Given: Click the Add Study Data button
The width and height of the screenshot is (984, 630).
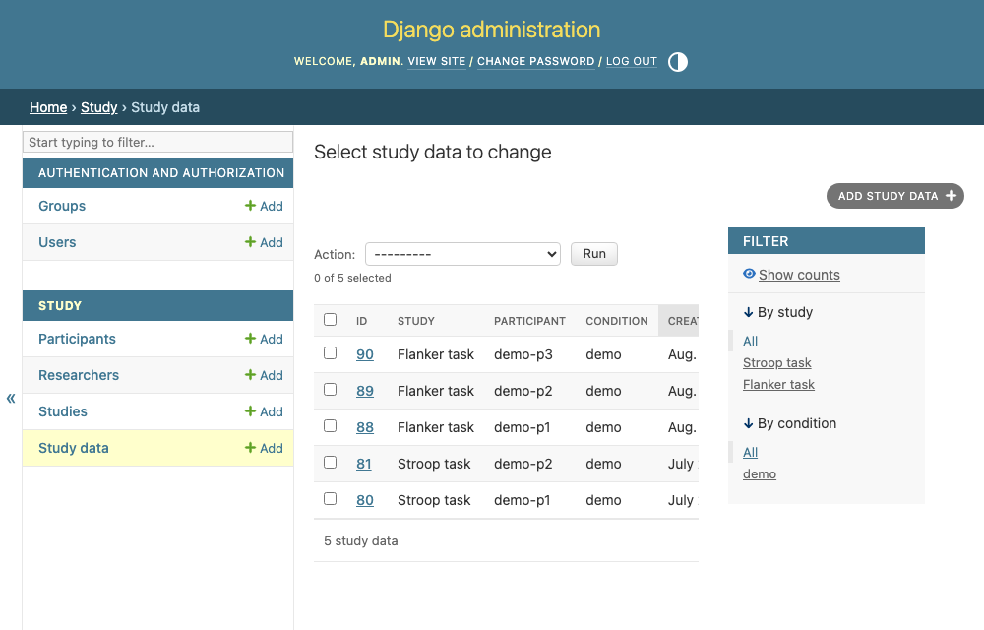Looking at the screenshot, I should click(x=894, y=196).
